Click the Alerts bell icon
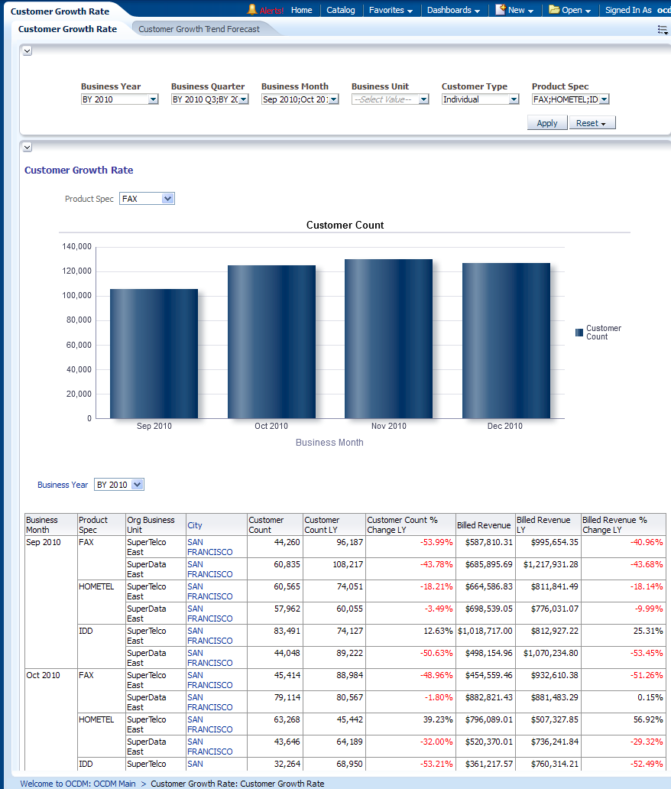671x789 pixels. [x=251, y=10]
